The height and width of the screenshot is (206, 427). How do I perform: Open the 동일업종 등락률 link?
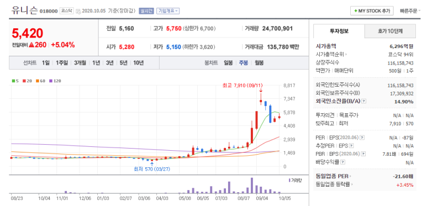(x=334, y=184)
